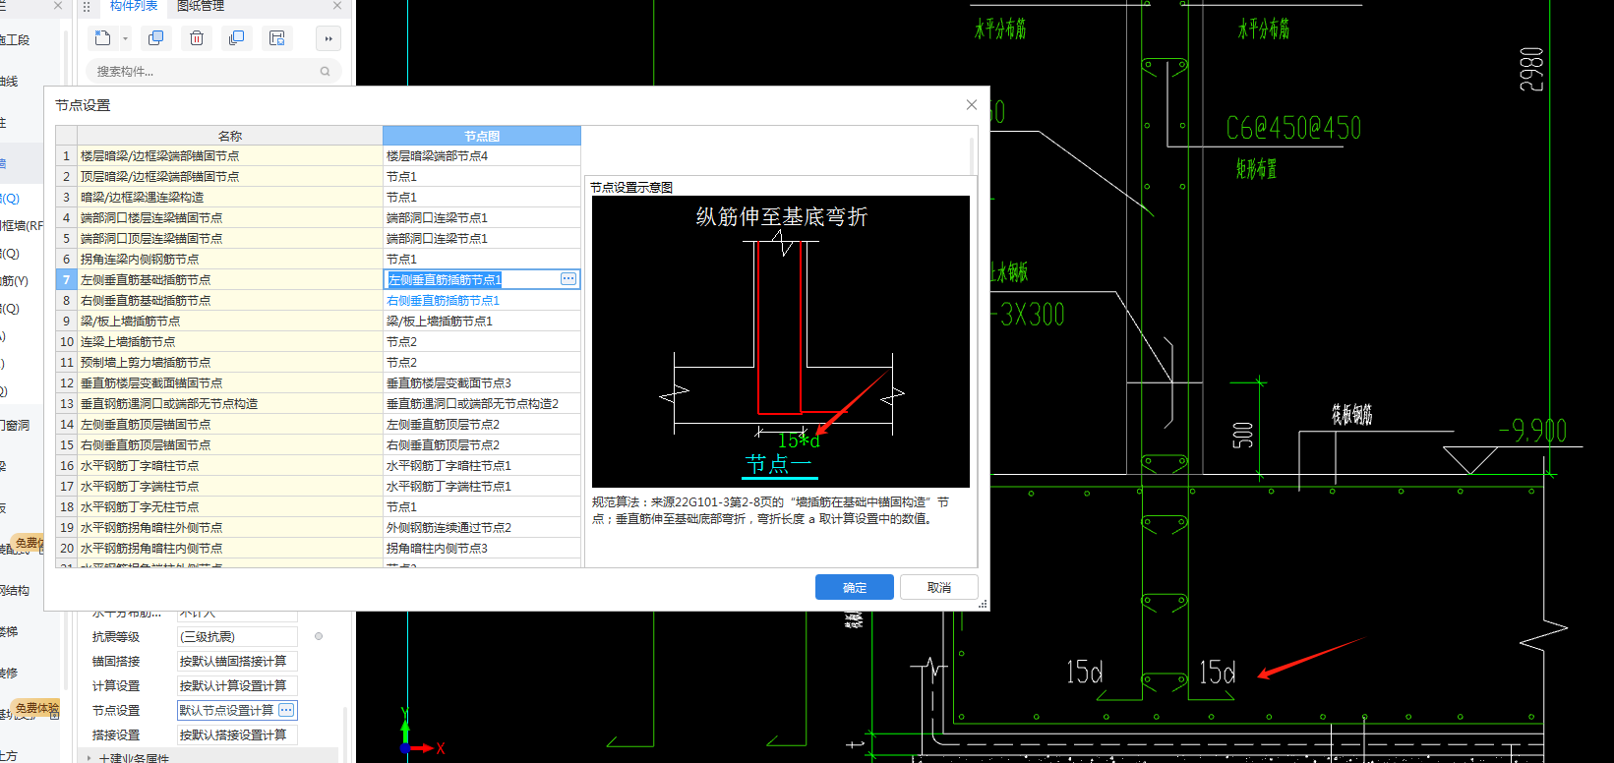Select row 13 垂直钢筋遇洞口或端部无节点构造
This screenshot has width=1614, height=763.
(229, 403)
